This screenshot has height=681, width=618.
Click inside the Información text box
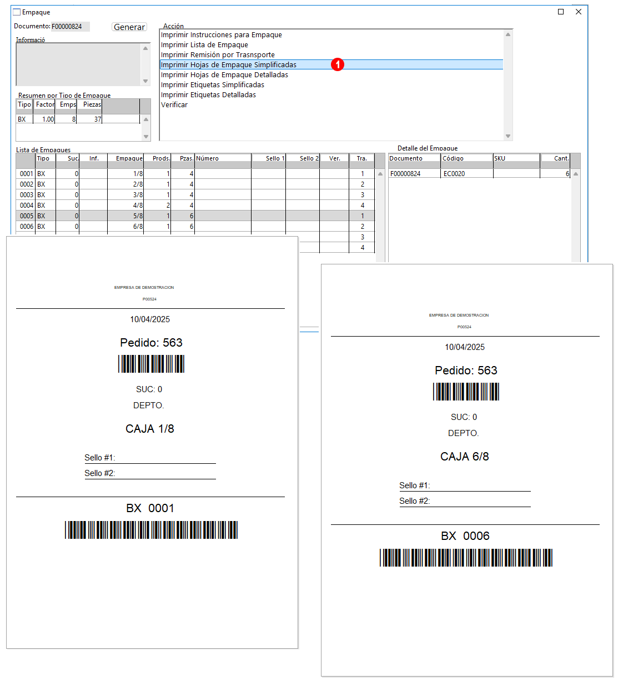click(78, 64)
